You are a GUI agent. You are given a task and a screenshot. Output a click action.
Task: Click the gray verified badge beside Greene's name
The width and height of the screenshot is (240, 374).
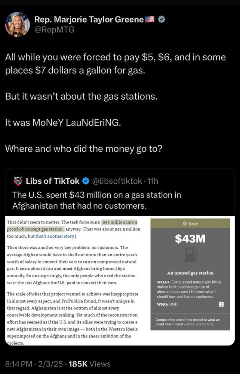point(162,19)
